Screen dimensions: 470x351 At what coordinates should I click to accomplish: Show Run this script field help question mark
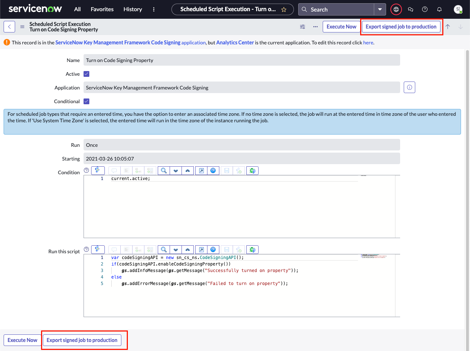[x=86, y=249]
